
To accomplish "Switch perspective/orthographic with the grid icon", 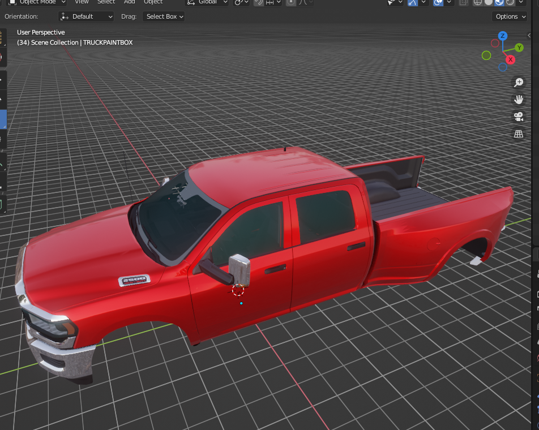I will coord(519,134).
